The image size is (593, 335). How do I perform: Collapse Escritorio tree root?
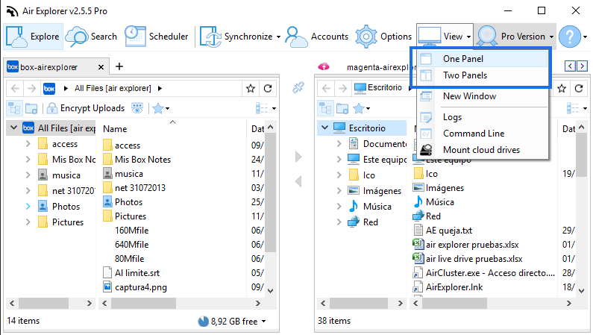click(x=324, y=128)
